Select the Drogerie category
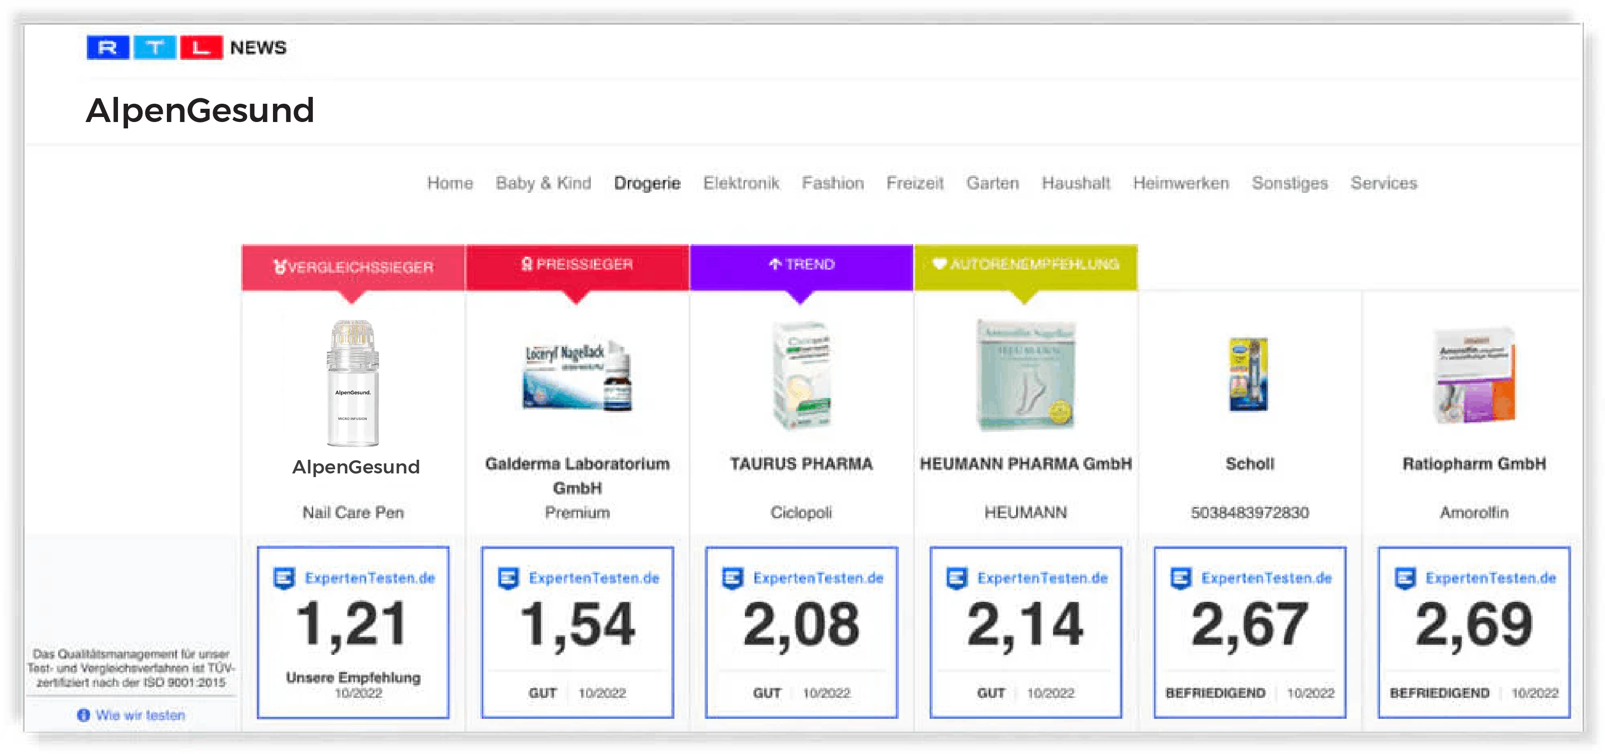The height and width of the screenshot is (754, 1605). point(647,183)
